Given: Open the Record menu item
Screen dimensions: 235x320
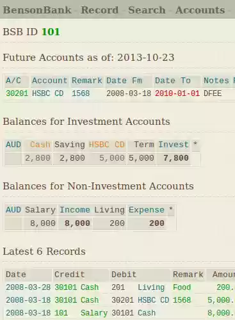Looking at the screenshot, I should (x=99, y=10).
